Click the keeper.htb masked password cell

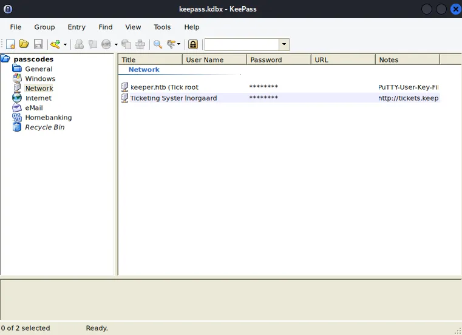(263, 87)
